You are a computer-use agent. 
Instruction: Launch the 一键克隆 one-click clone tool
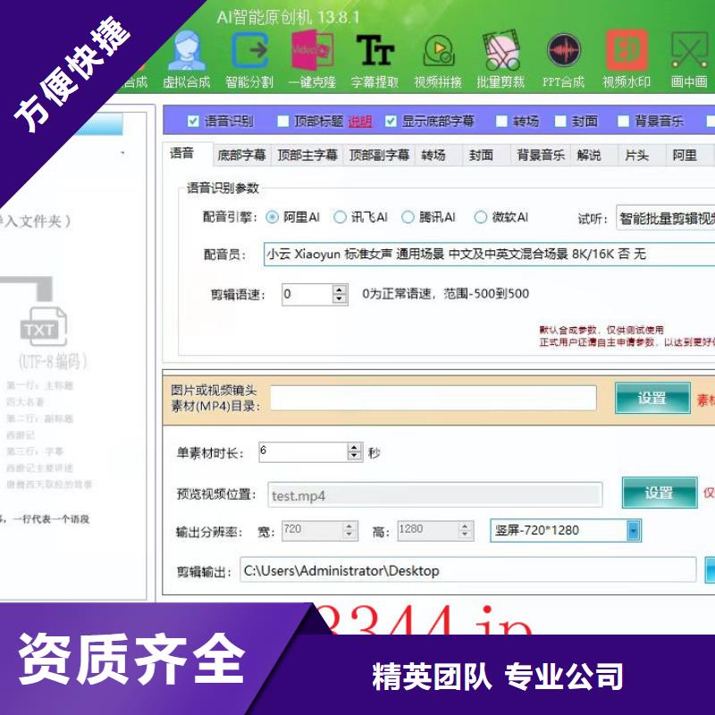coord(312,59)
